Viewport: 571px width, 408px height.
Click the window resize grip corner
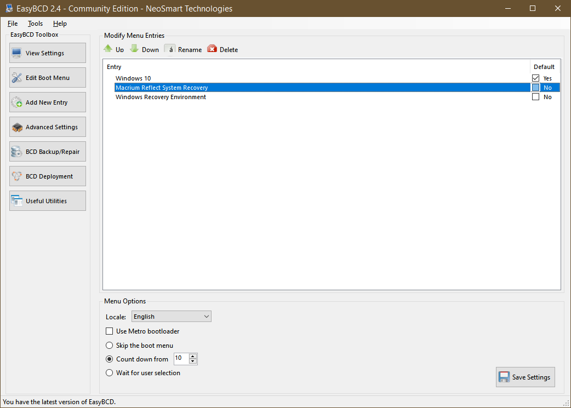click(x=566, y=403)
